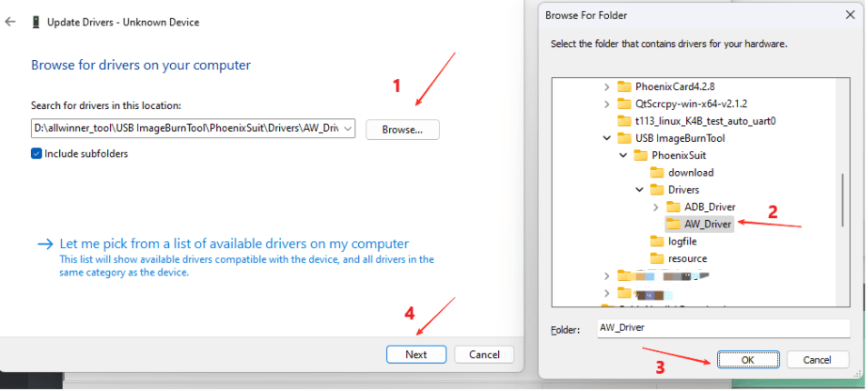868x391 pixels.
Task: Select the PhoenixSuit tree item
Action: click(682, 155)
